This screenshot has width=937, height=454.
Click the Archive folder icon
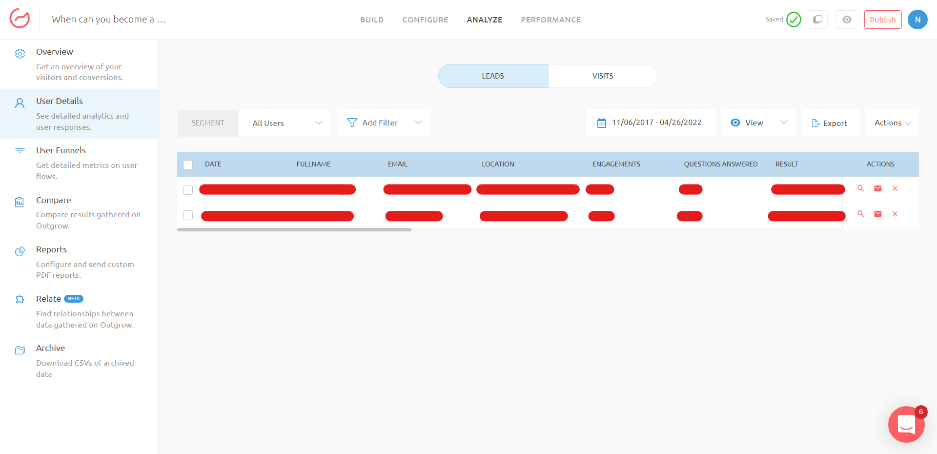click(20, 350)
